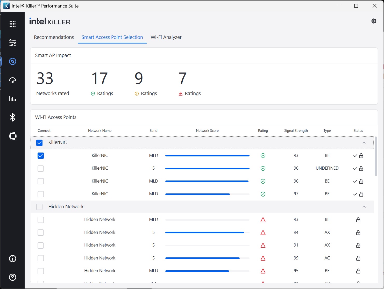
Task: Check the KillerNIC band 5 UNDEFINED row checkbox
Action: pyautogui.click(x=41, y=169)
